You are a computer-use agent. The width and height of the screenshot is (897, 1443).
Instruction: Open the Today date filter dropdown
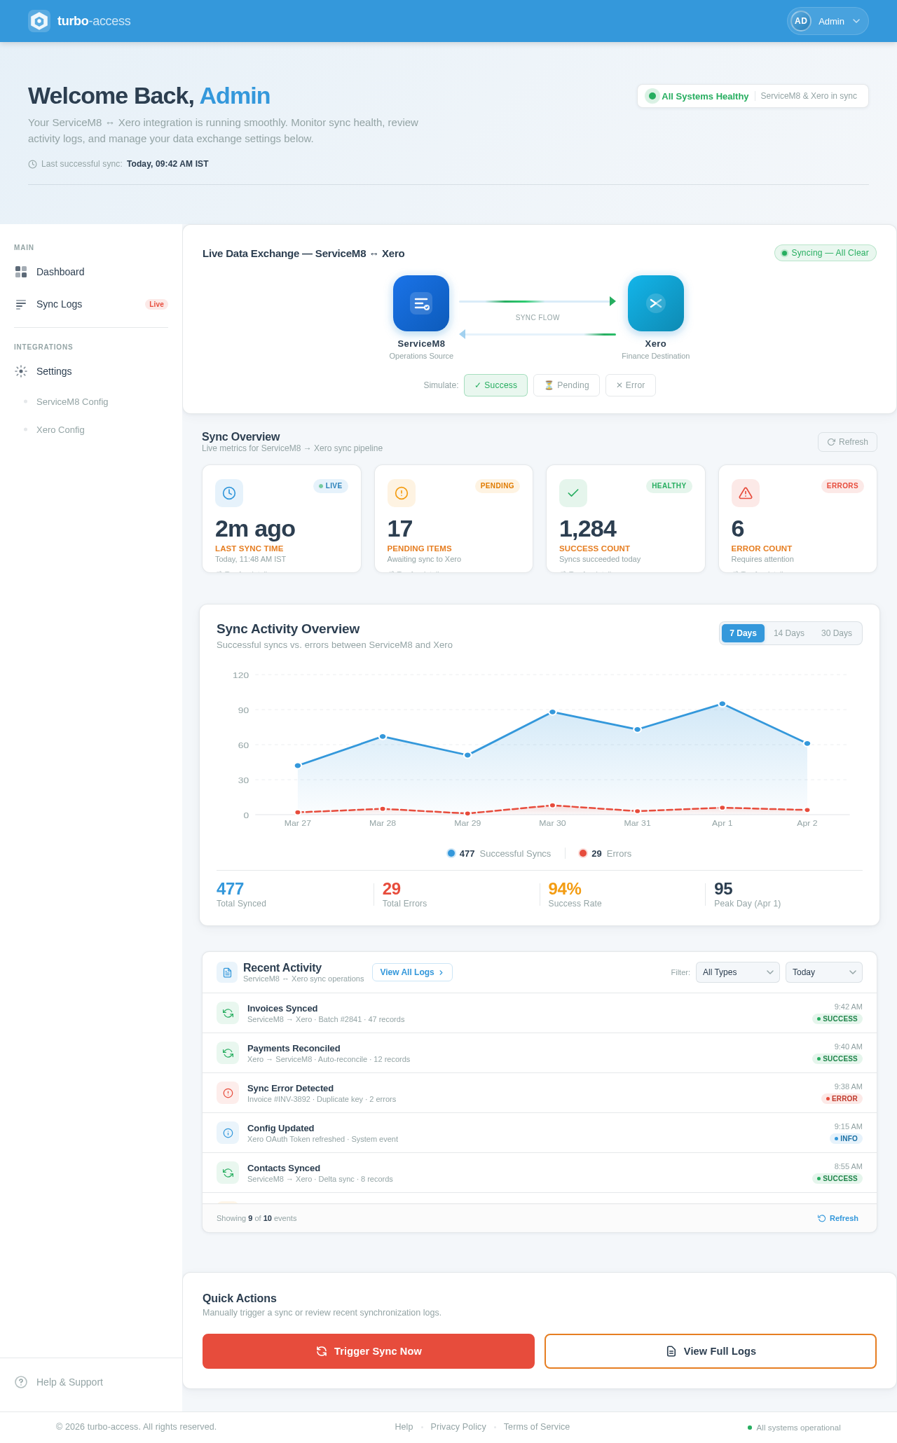[824, 972]
